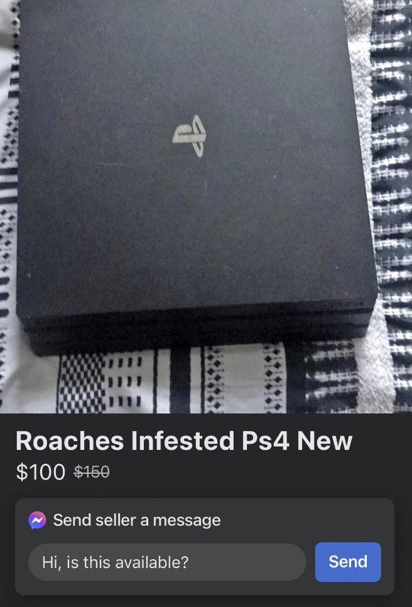The image size is (412, 607).
Task: Click the crossed-out $150 original price
Action: point(91,471)
